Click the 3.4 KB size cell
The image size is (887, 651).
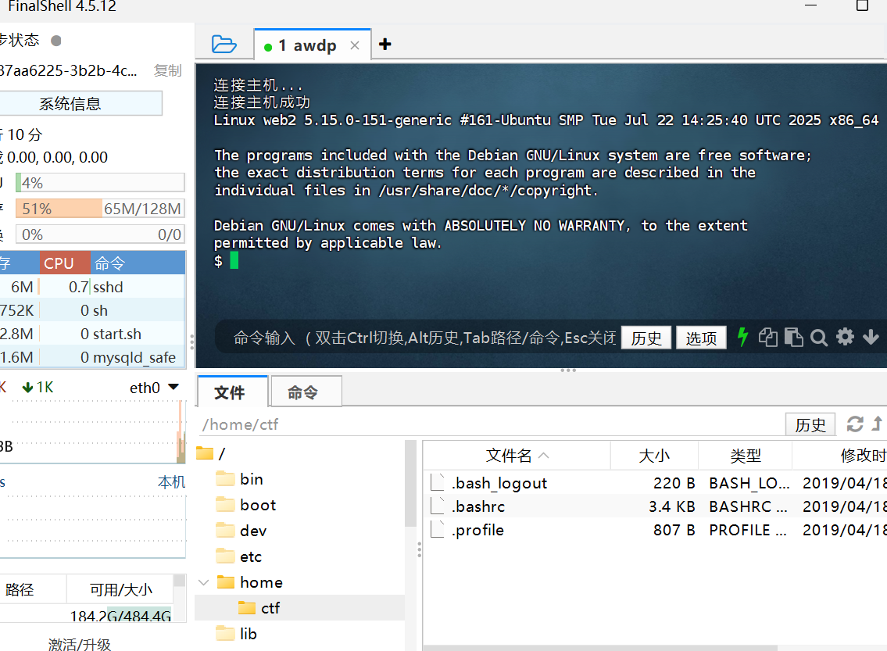(671, 506)
